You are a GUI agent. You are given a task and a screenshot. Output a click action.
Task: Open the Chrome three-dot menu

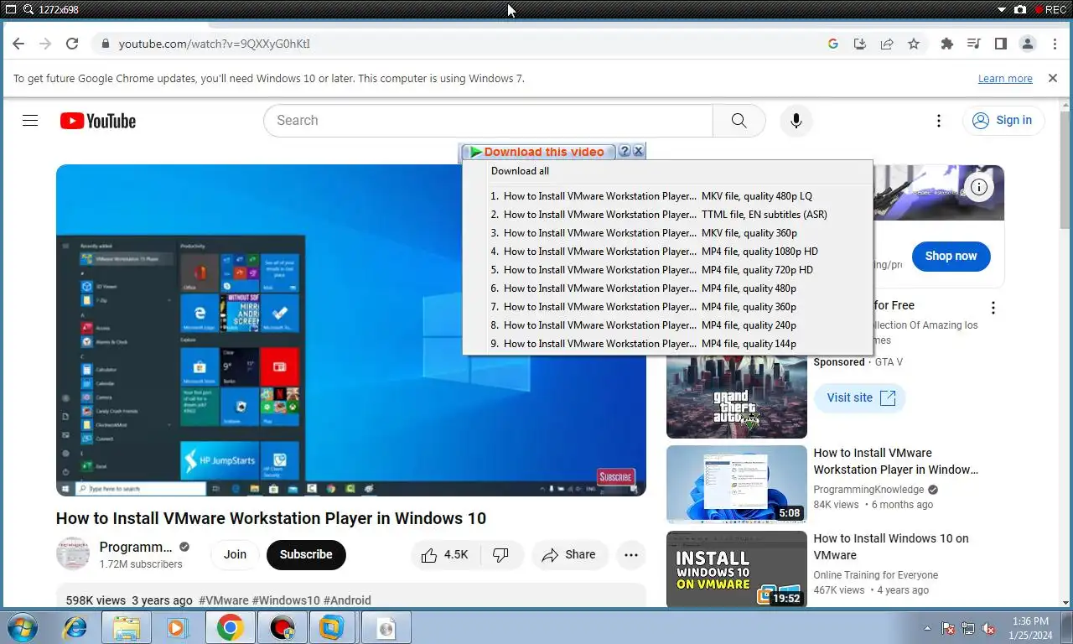point(1055,44)
